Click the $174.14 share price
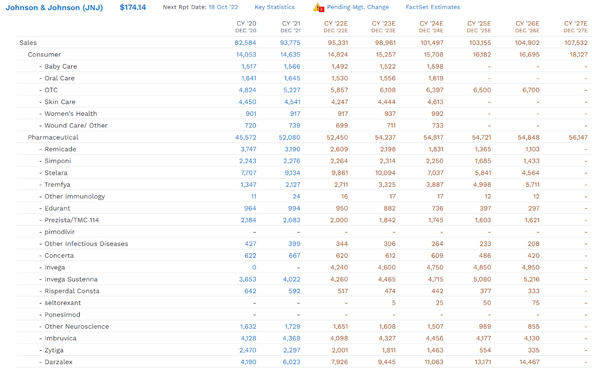The image size is (592, 368). pyautogui.click(x=133, y=7)
